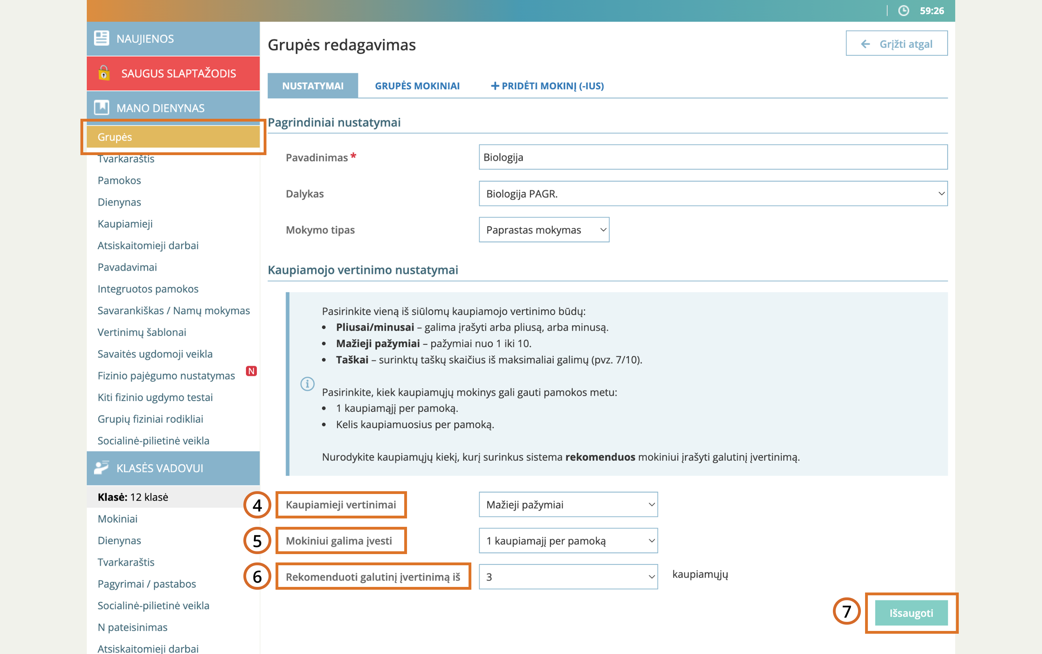Switch to the Grupės mokiniai tab
Screen dimensions: 1042x654
click(x=417, y=86)
